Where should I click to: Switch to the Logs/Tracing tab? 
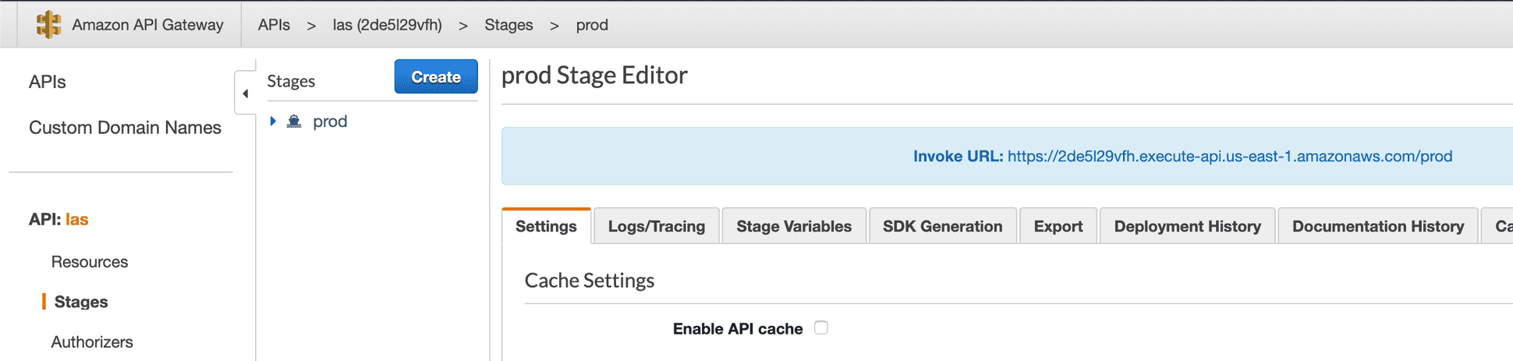[x=656, y=226]
